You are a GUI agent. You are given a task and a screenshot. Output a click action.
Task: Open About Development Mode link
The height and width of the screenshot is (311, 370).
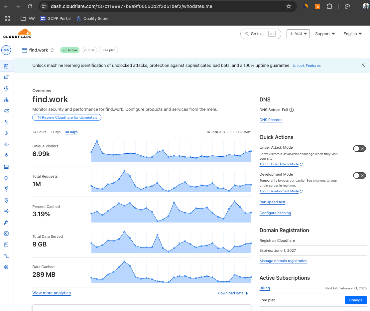point(281,191)
